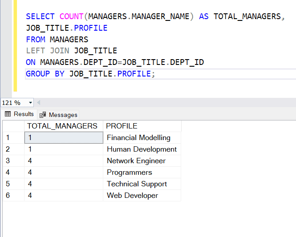Select the Web Developer cell

[x=142, y=195]
